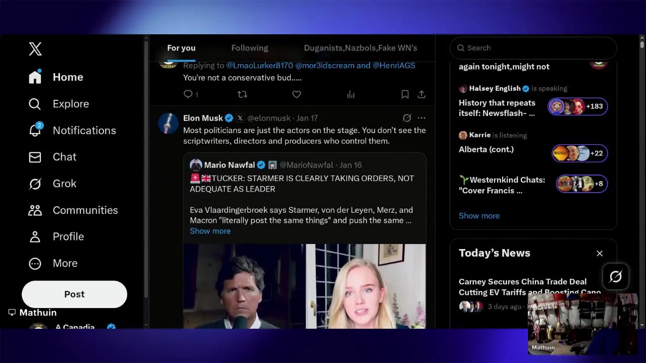The image size is (646, 363).
Task: Click Grok explain icon on Elon Musk post
Action: click(x=407, y=118)
